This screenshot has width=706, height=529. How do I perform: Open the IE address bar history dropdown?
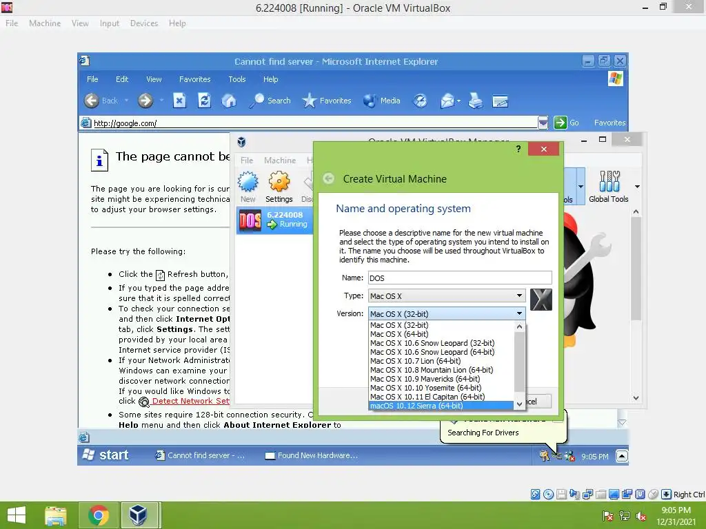pos(543,123)
